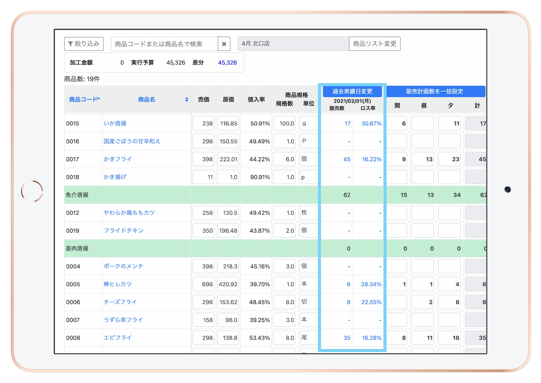This screenshot has height=383, width=541.
Task: Open product link いか唐揚
Action: click(115, 123)
